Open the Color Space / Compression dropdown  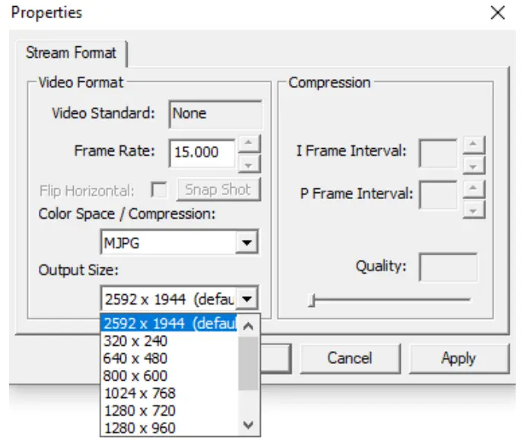(246, 244)
